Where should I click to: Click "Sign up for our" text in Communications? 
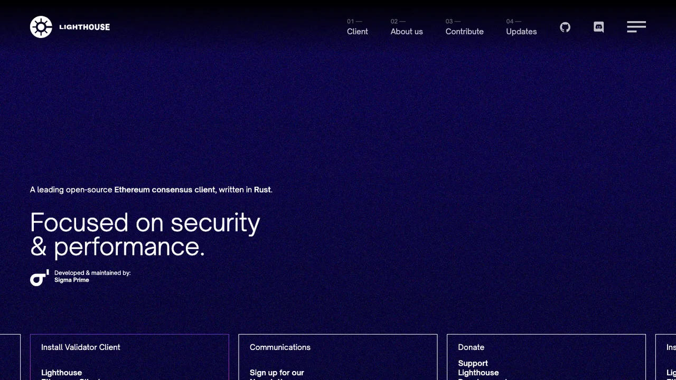click(x=277, y=373)
